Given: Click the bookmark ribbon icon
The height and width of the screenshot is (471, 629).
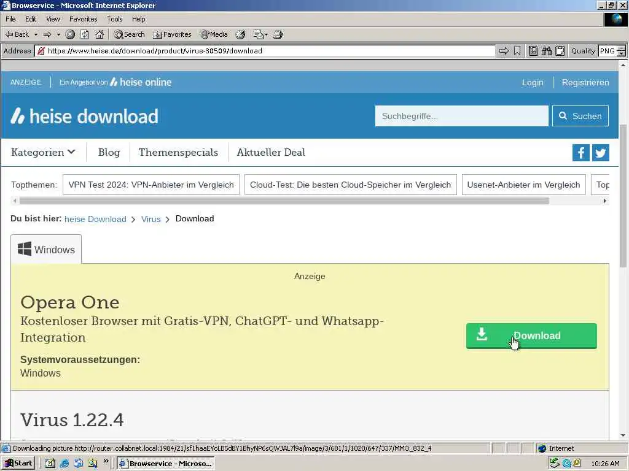Looking at the screenshot, I should click(517, 51).
